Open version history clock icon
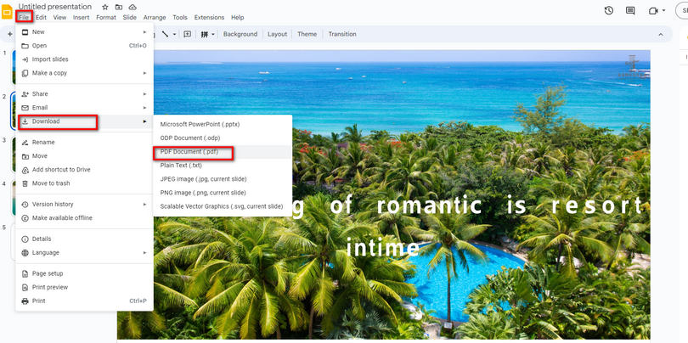The width and height of the screenshot is (688, 343). pos(608,10)
